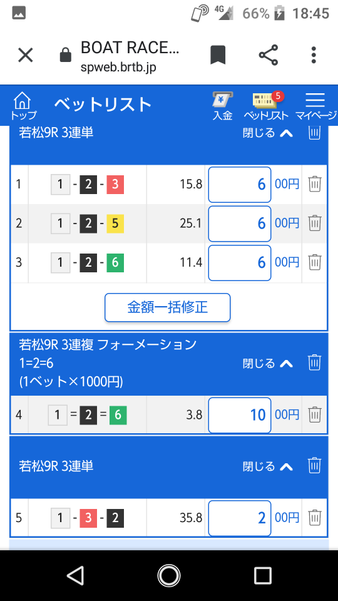The width and height of the screenshot is (338, 601).
Task: Tap Android back navigation button
Action: (75, 576)
